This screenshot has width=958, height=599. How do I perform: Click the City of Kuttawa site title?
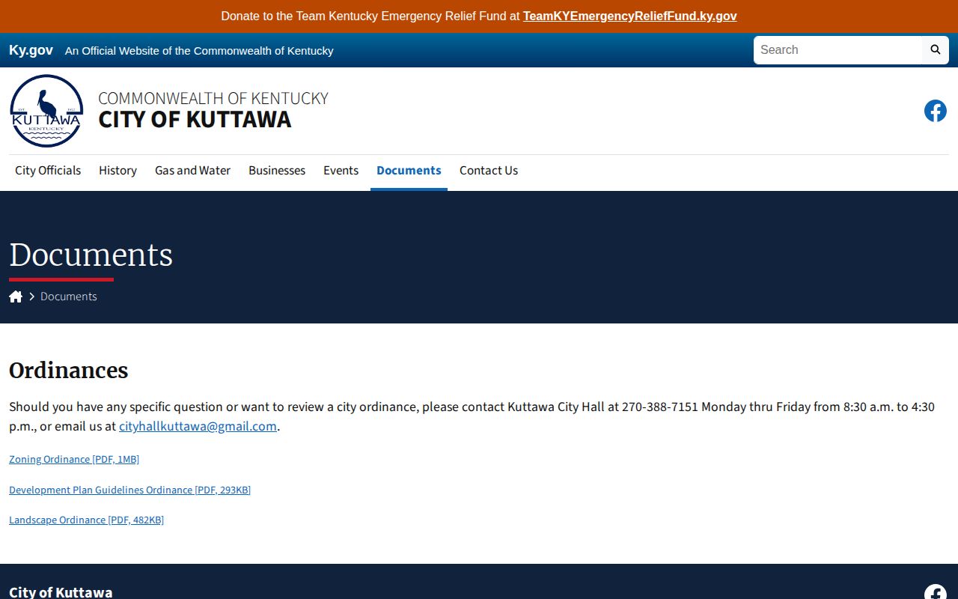tap(195, 119)
